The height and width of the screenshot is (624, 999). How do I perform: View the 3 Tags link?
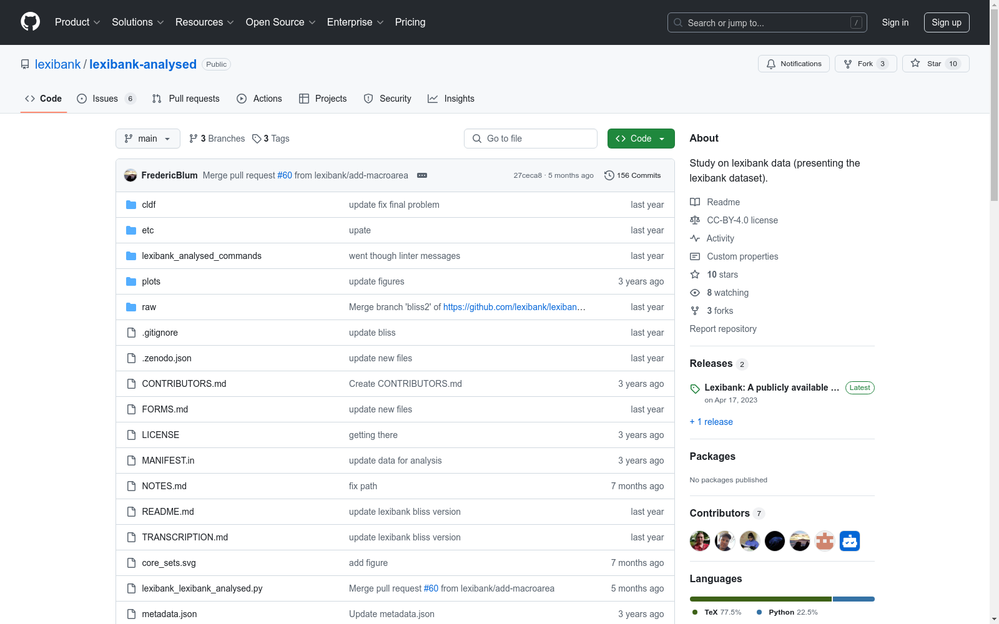pos(271,139)
